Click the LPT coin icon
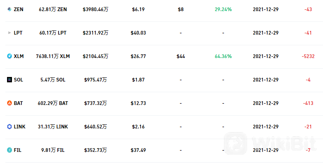The width and height of the screenshot is (323, 163). point(9,33)
